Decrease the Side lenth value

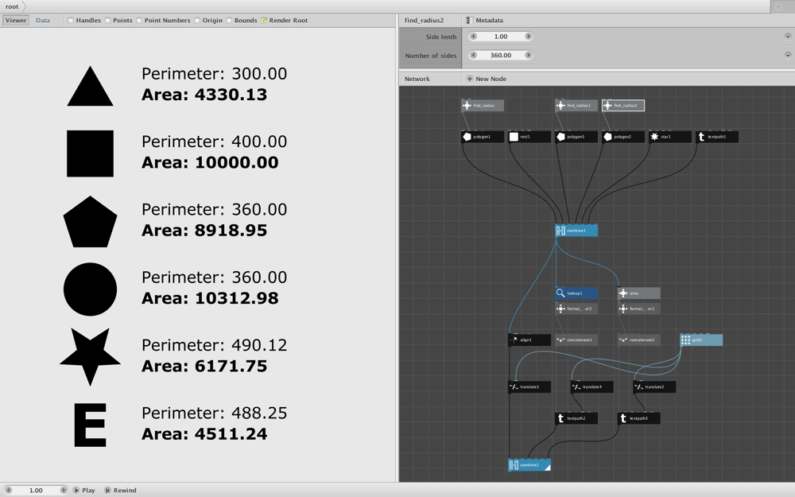474,37
